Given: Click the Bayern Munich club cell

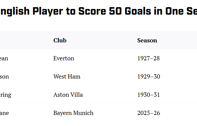Looking at the screenshot, I should pos(73,113).
